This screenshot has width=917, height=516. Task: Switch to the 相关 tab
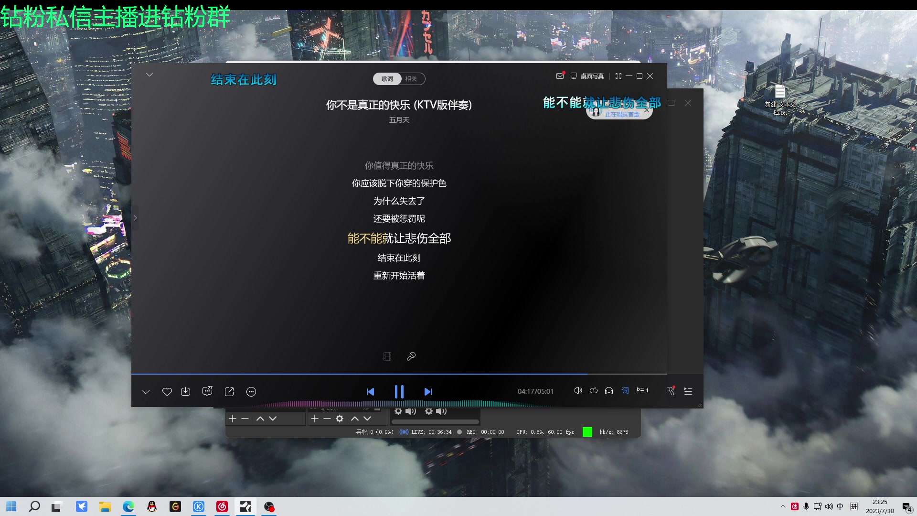pyautogui.click(x=412, y=78)
